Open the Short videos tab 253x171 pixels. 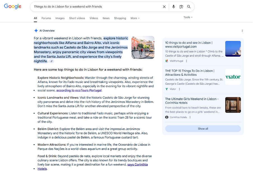click(77, 18)
